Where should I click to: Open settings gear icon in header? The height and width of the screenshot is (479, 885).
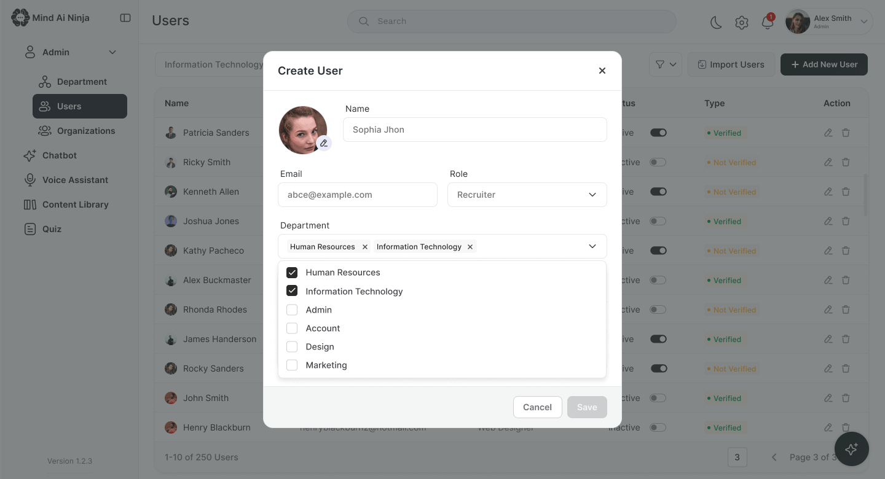[742, 23]
